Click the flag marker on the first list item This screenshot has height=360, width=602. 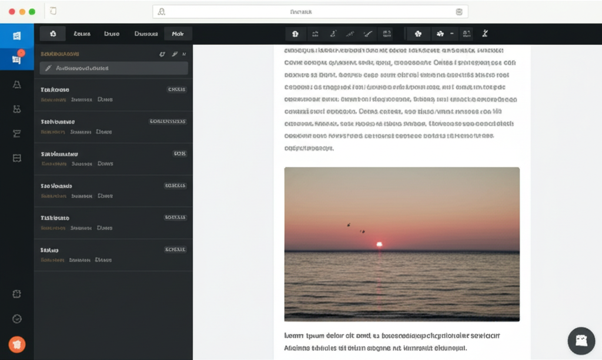point(56,99)
